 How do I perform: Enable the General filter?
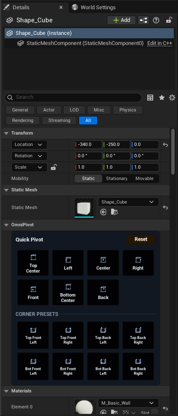point(20,110)
